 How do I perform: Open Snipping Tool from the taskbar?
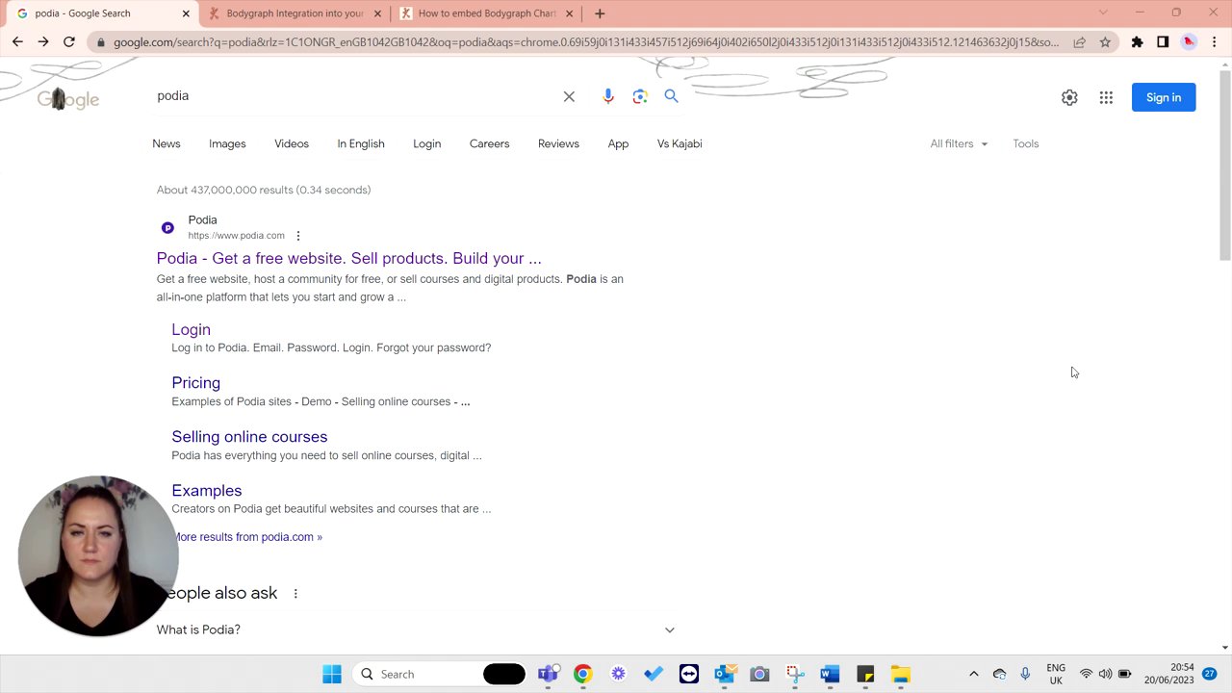click(x=794, y=674)
